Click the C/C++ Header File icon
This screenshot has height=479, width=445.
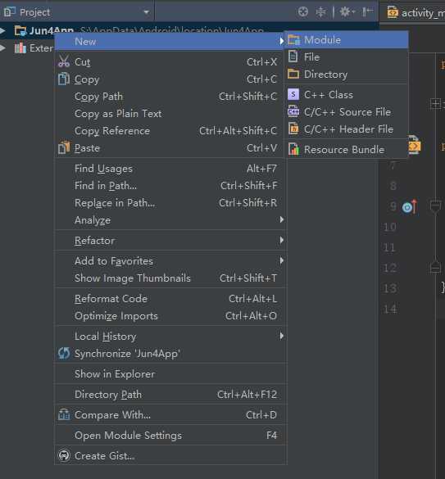pos(293,129)
